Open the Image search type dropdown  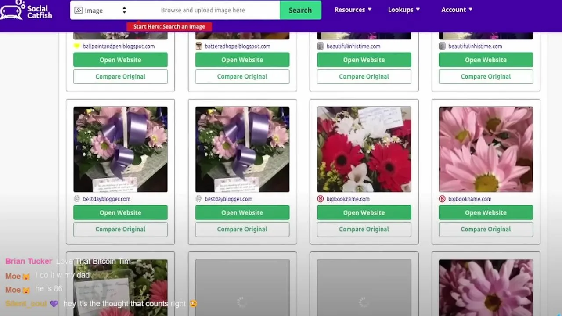coord(100,10)
